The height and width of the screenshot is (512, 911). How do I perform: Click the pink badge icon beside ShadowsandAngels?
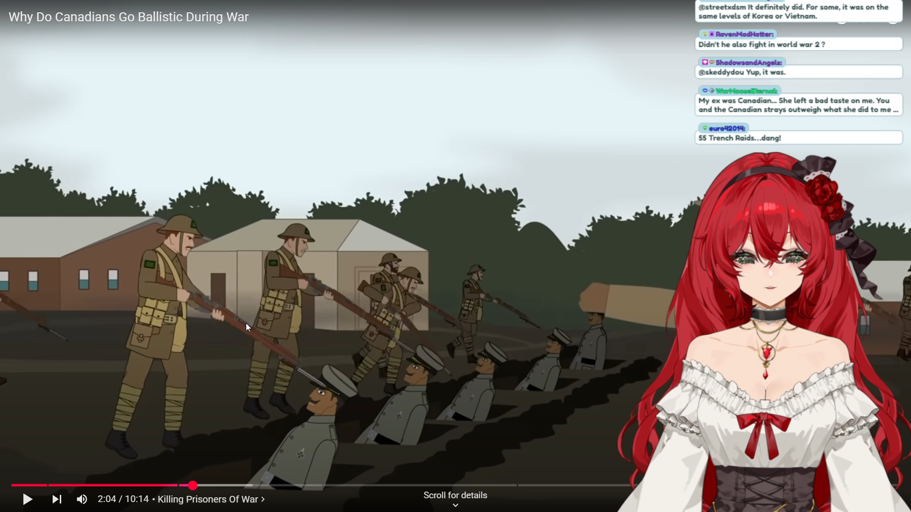705,63
